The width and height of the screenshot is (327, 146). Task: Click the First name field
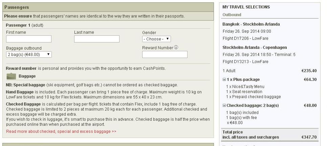point(29,39)
